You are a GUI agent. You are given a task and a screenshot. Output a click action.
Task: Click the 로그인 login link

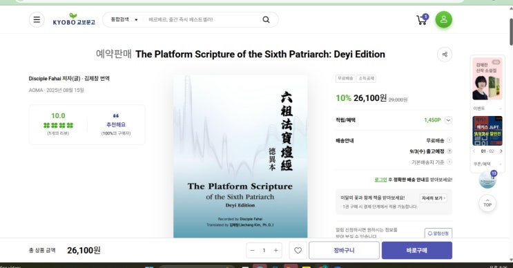click(380, 180)
